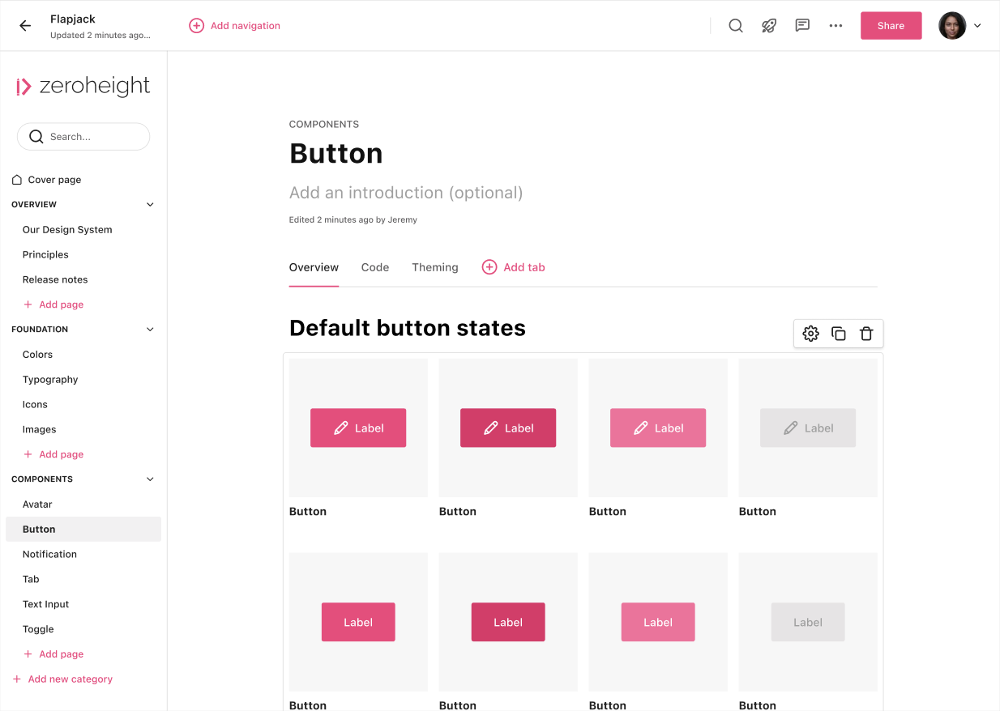Screen dimensions: 1000x711
Task: Open the three-dots more menu
Action: 835,26
